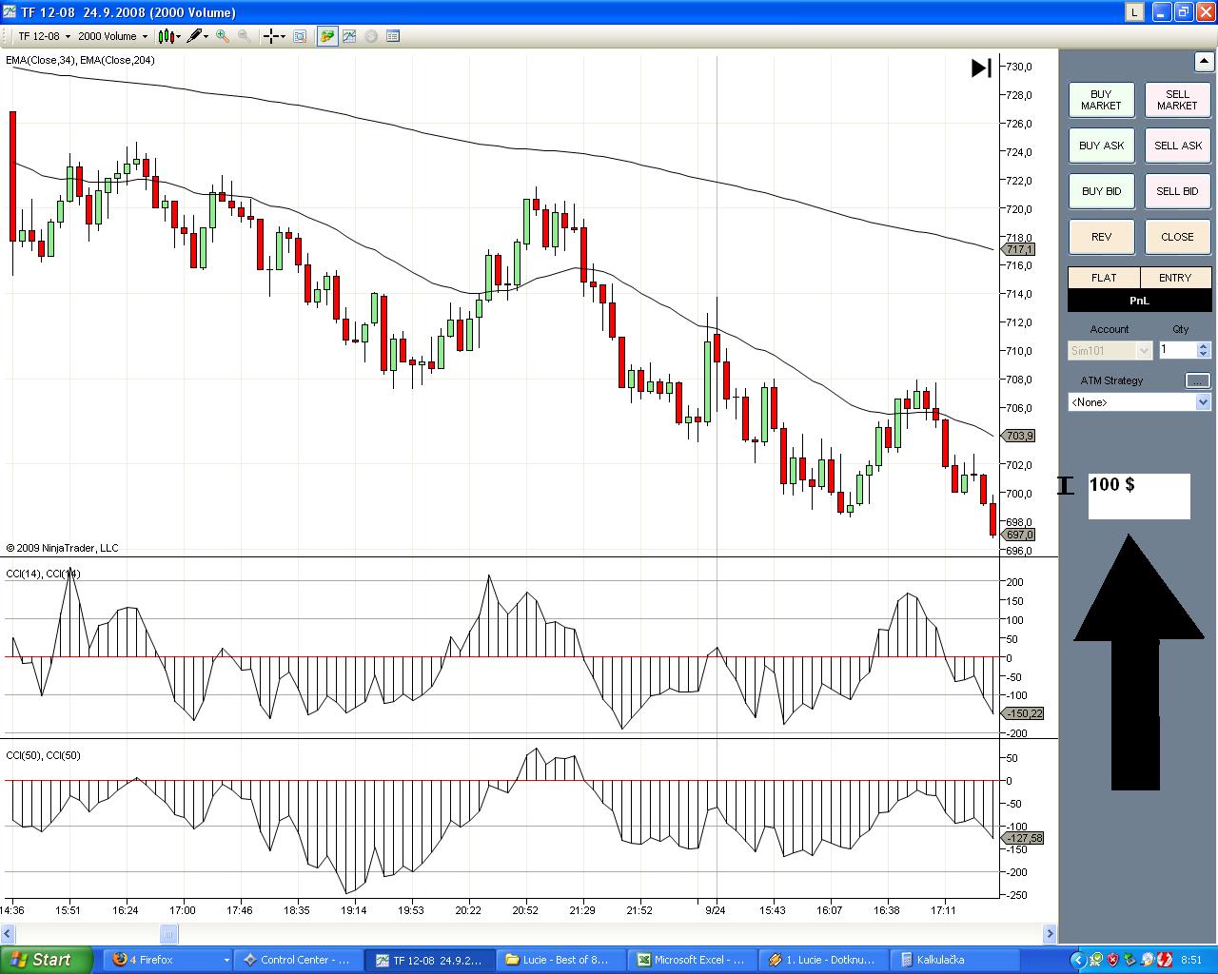The image size is (1218, 974).
Task: Click the 697,0 last price marker
Action: coord(1018,535)
